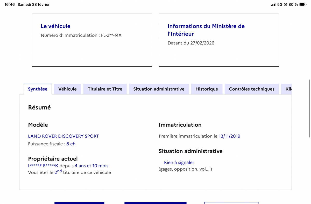This screenshot has width=311, height=204.
Task: Tap the rotation lock status icon
Action: click(285, 4)
